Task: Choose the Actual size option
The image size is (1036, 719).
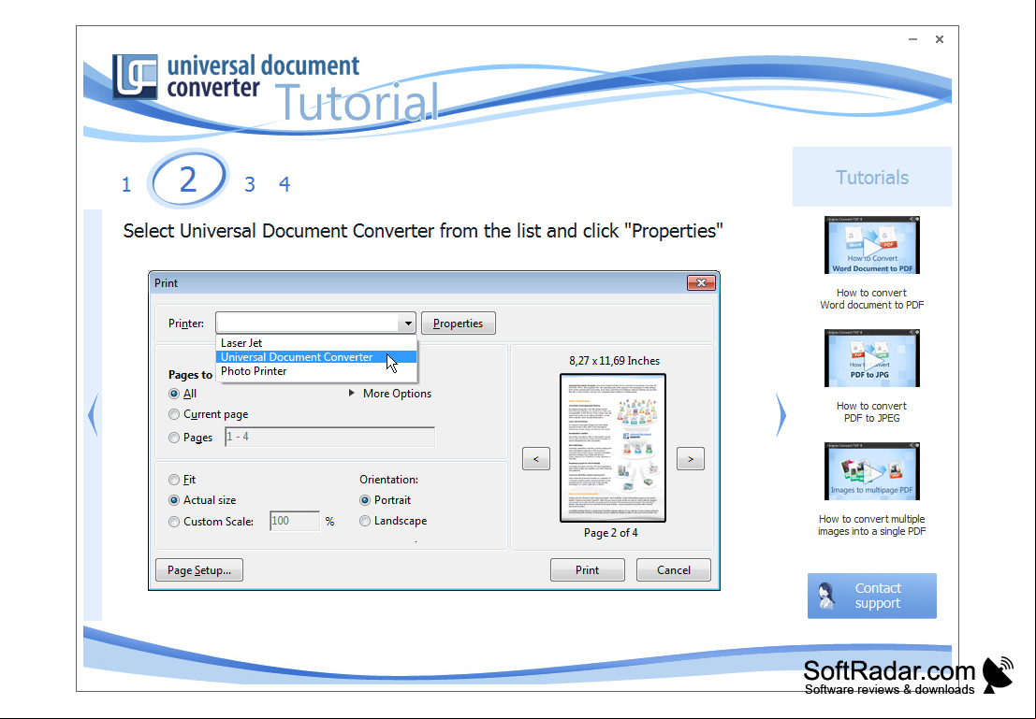Action: (174, 500)
